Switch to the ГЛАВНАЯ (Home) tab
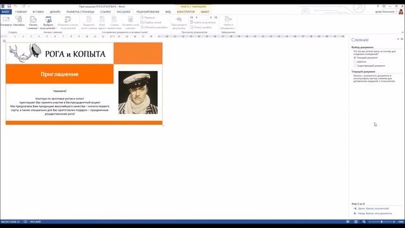 (21, 11)
